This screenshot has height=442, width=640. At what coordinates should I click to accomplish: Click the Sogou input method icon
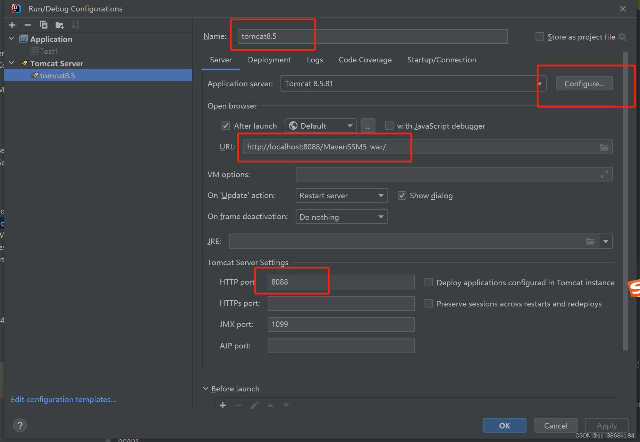[634, 288]
